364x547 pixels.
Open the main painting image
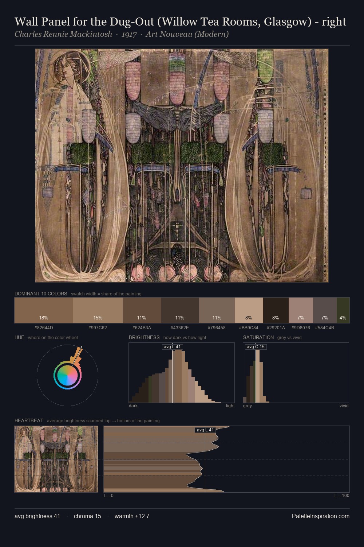[x=182, y=166]
